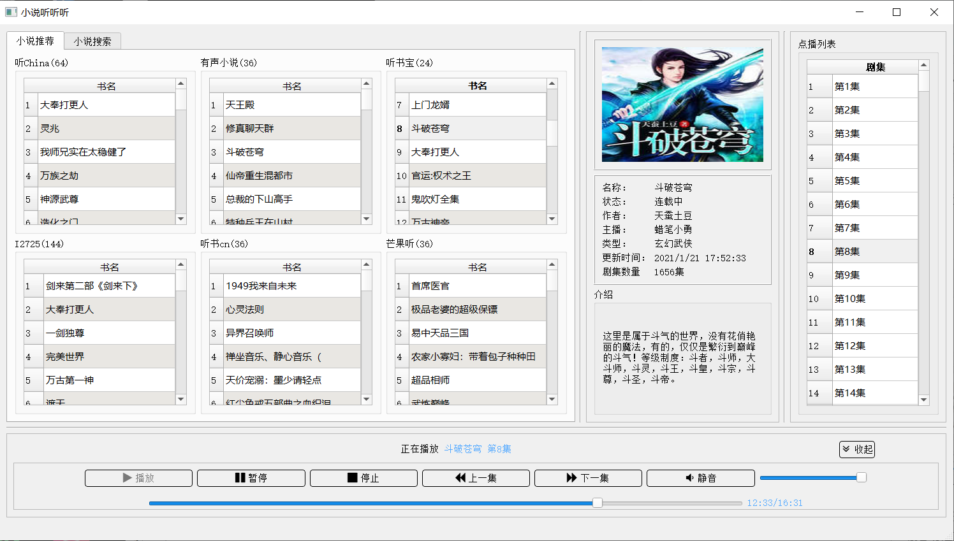Viewport: 954px width, 541px height.
Task: Click the 听书宝 list scroll-up arrow
Action: coord(552,83)
